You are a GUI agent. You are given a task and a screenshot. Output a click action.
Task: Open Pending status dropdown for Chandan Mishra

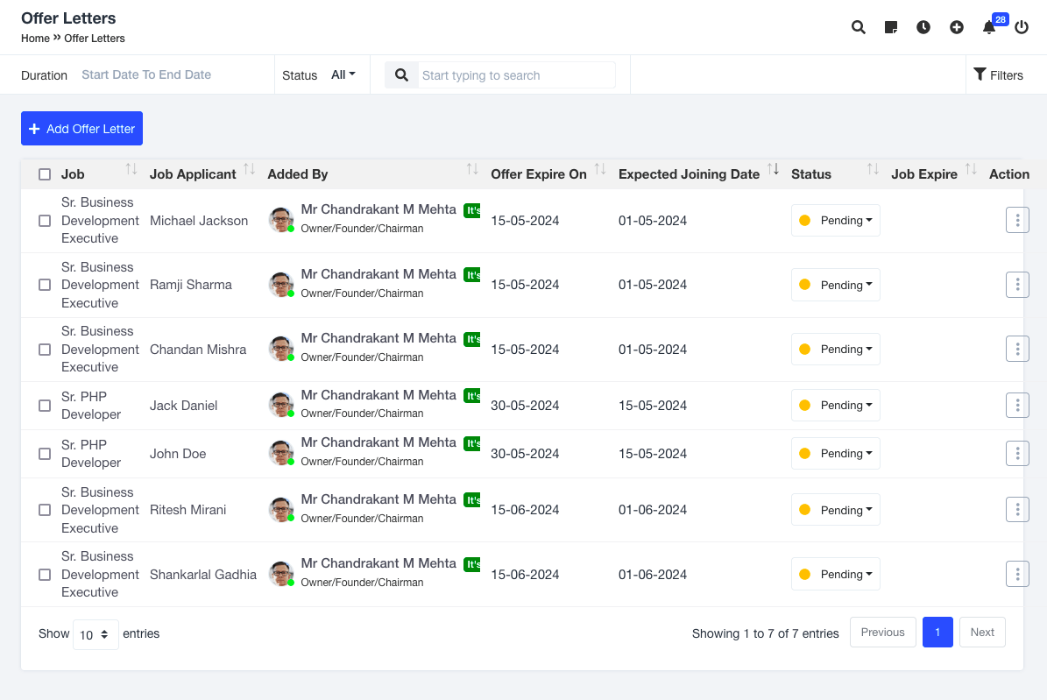pyautogui.click(x=836, y=350)
